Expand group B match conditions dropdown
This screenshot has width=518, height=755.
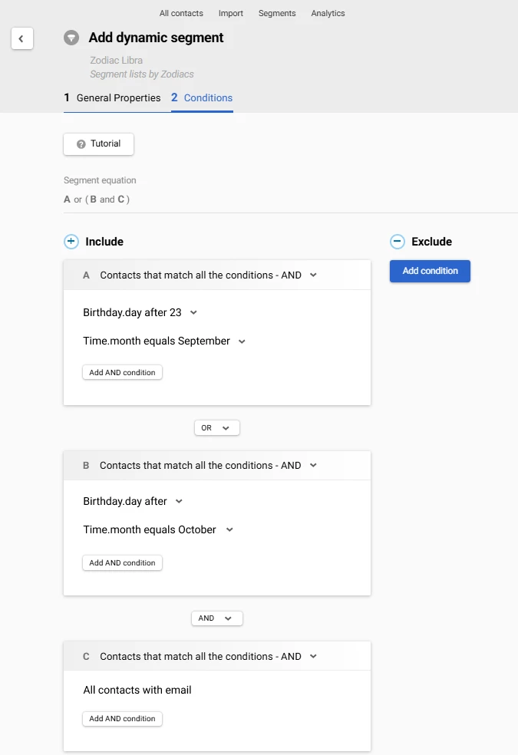click(313, 466)
